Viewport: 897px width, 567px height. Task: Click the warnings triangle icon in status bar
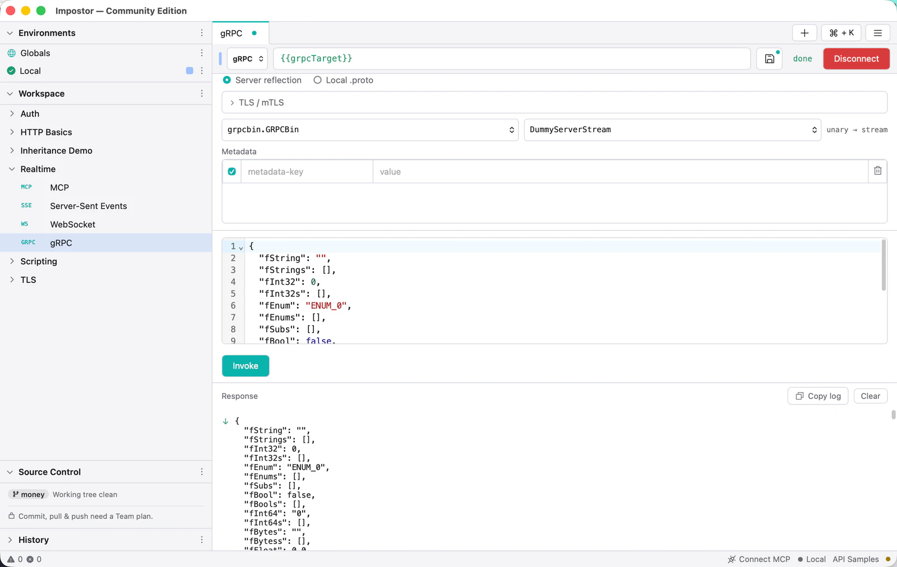11,559
